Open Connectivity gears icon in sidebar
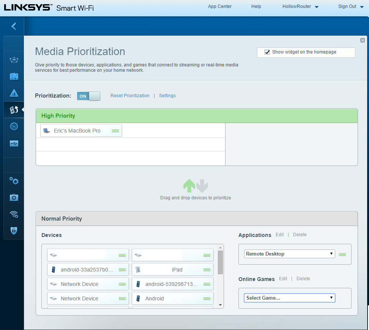 (x=14, y=181)
